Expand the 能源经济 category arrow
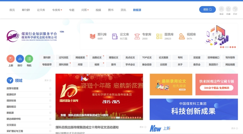 click(x=50, y=95)
